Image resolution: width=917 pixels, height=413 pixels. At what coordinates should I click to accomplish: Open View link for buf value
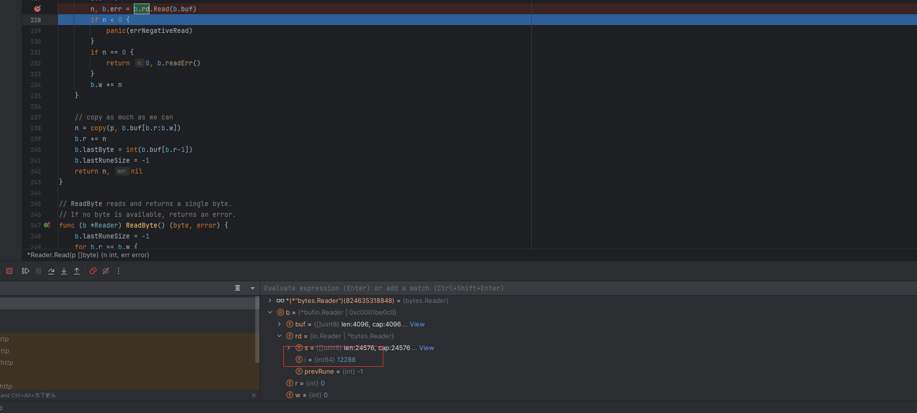coord(417,324)
